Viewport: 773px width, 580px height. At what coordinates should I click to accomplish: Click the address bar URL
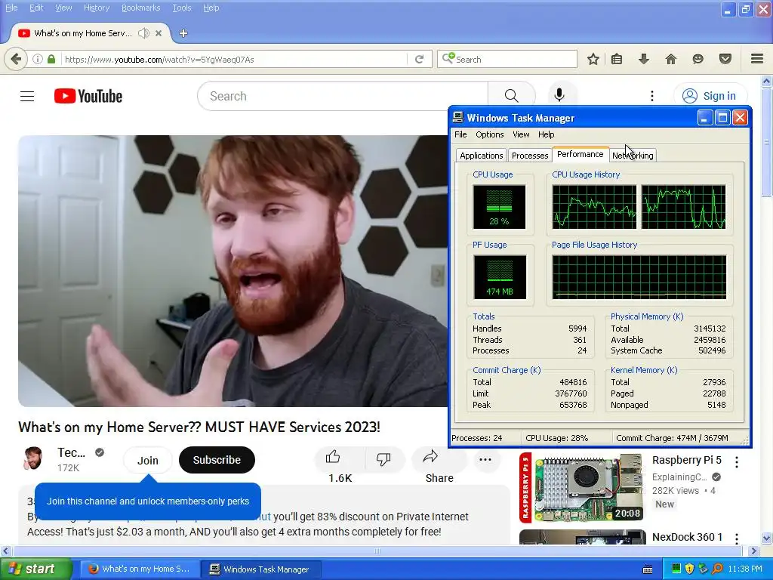click(x=159, y=60)
